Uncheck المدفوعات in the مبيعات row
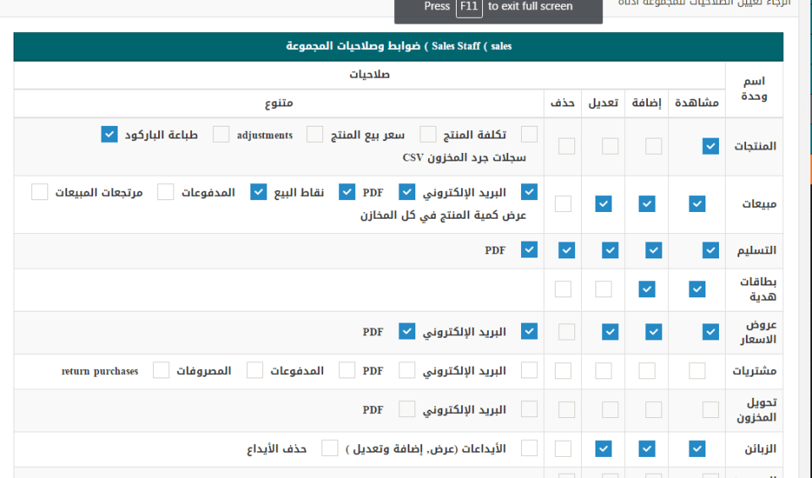This screenshot has height=478, width=812. 259,192
